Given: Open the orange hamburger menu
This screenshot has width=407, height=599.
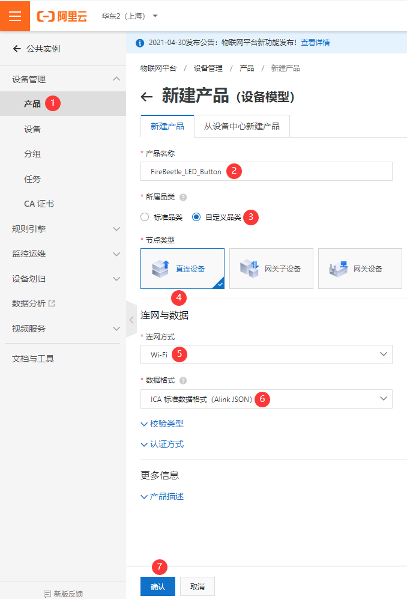Looking at the screenshot, I should [x=15, y=16].
